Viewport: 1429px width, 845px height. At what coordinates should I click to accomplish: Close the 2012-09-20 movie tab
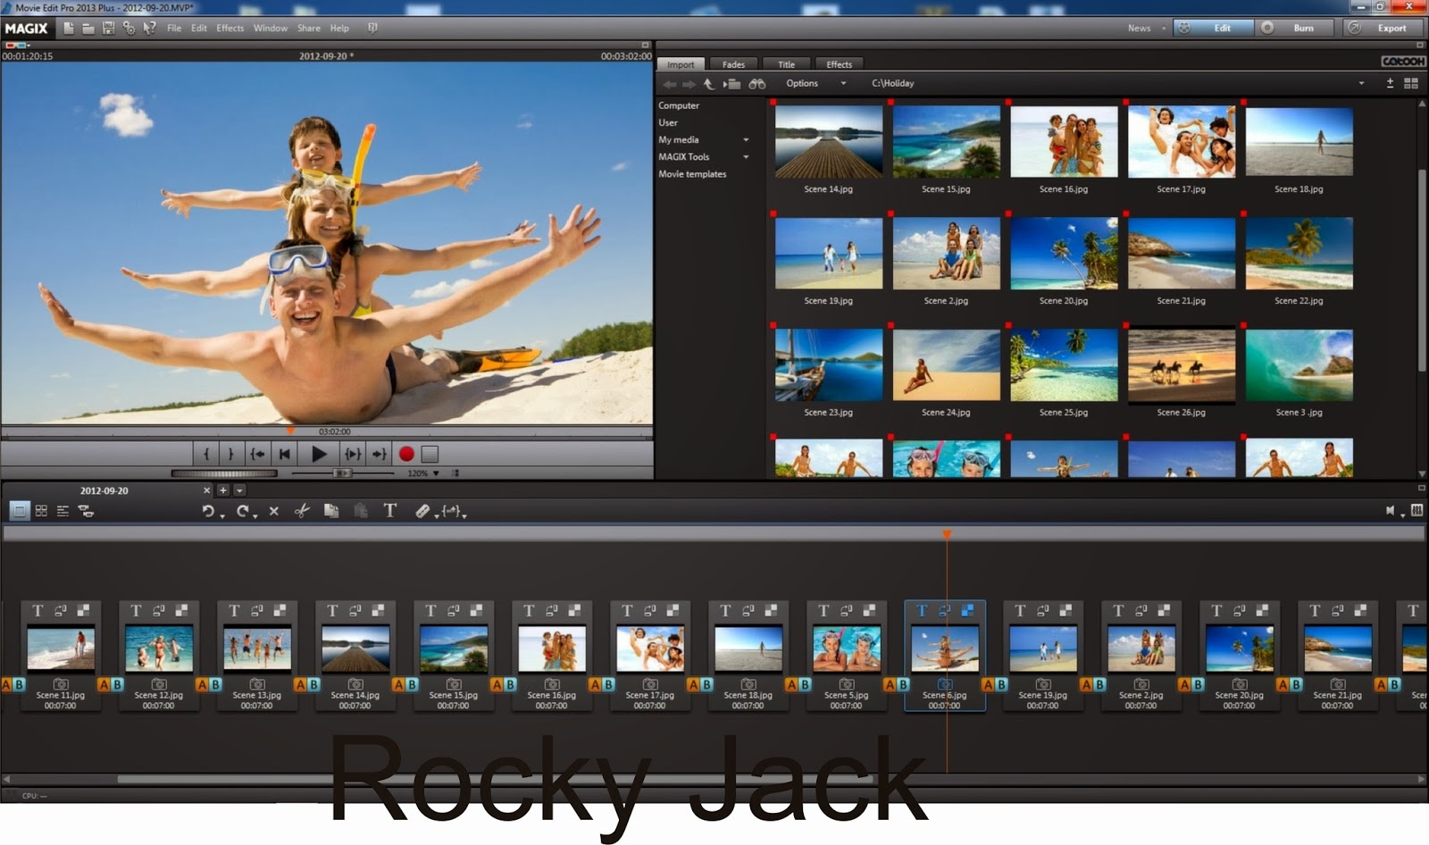[x=207, y=490]
